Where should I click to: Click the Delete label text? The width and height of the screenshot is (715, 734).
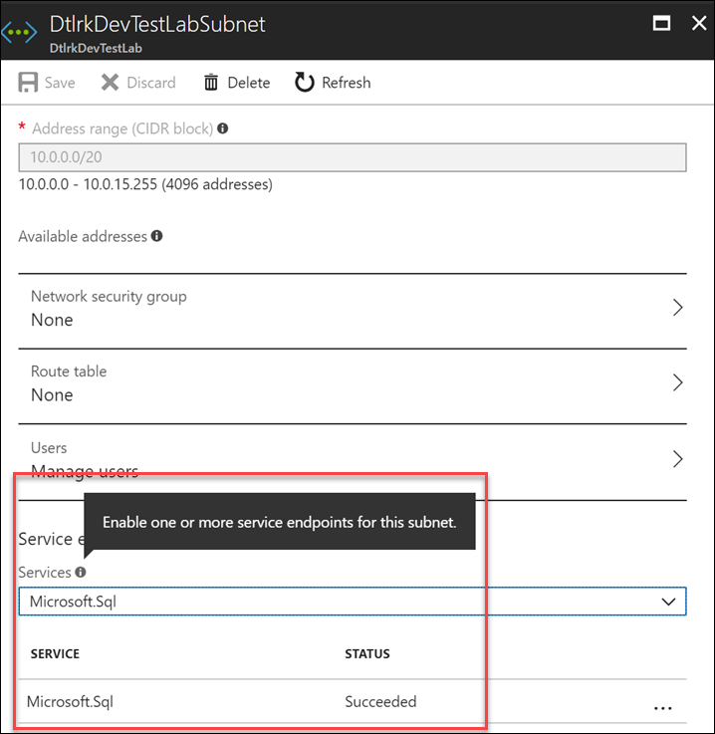(249, 83)
